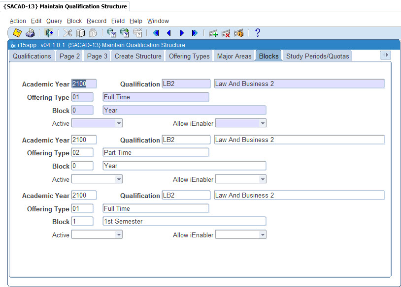Open Help question mark icon
Viewport: 401px width, 287px height.
pos(257,33)
